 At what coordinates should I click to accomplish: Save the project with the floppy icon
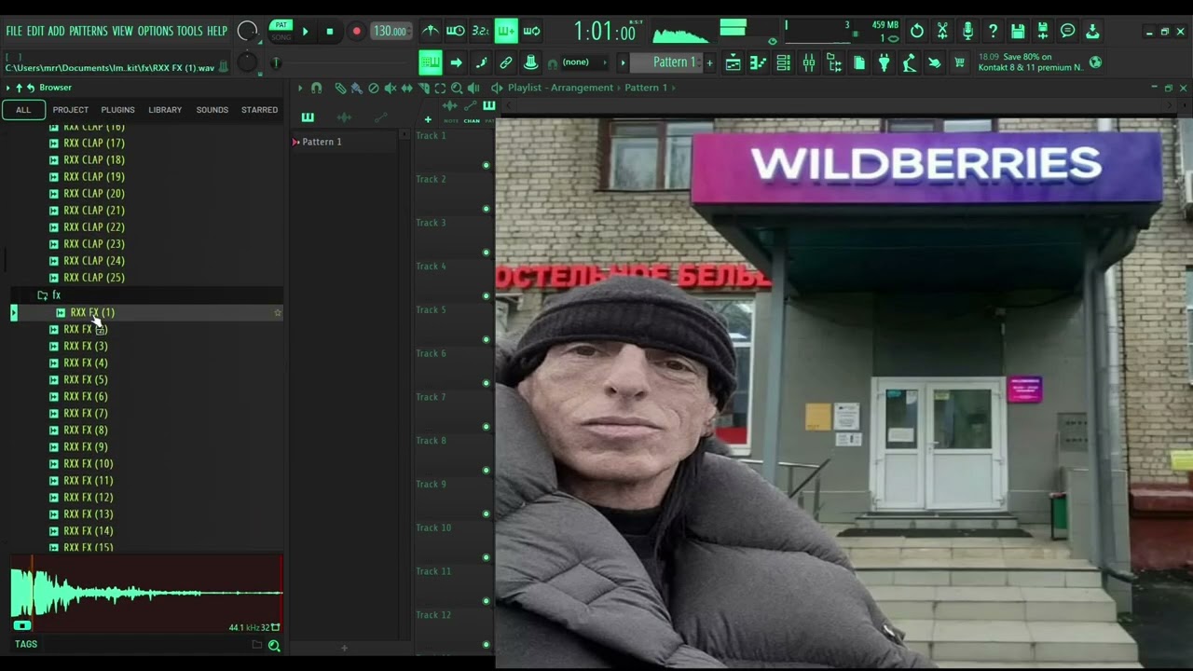point(1018,31)
